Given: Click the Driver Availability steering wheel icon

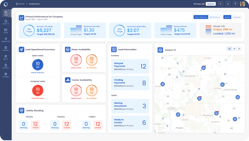Looking at the screenshot, I should pos(68,49).
